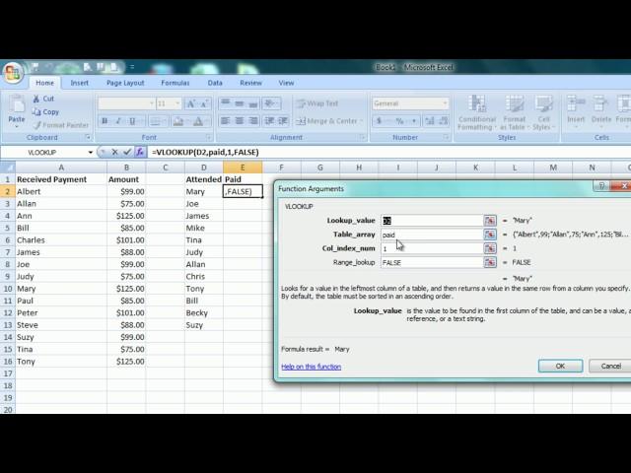Click the Range_lookup range selector icon
Image resolution: width=631 pixels, height=473 pixels.
click(x=489, y=262)
